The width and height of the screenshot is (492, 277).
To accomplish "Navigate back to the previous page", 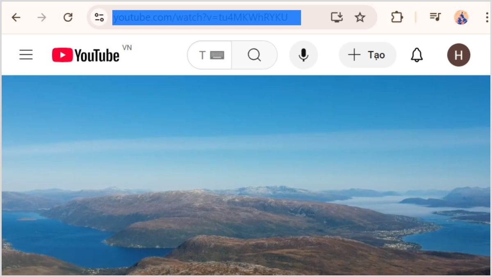I will click(16, 17).
